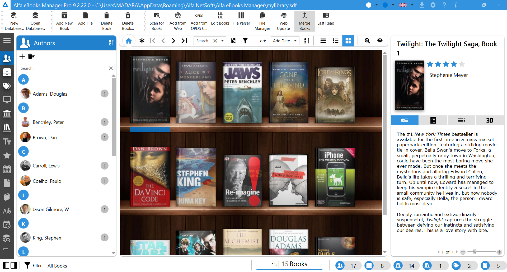Screen dimensions: 507x272
Task: Select author Brown, Dan
Action: [x=64, y=137]
